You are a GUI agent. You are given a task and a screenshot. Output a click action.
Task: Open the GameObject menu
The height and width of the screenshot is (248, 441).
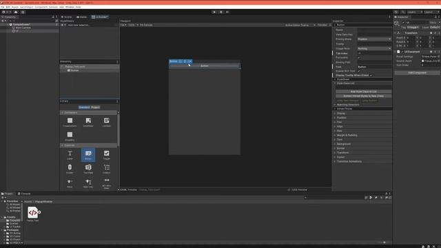[26, 7]
